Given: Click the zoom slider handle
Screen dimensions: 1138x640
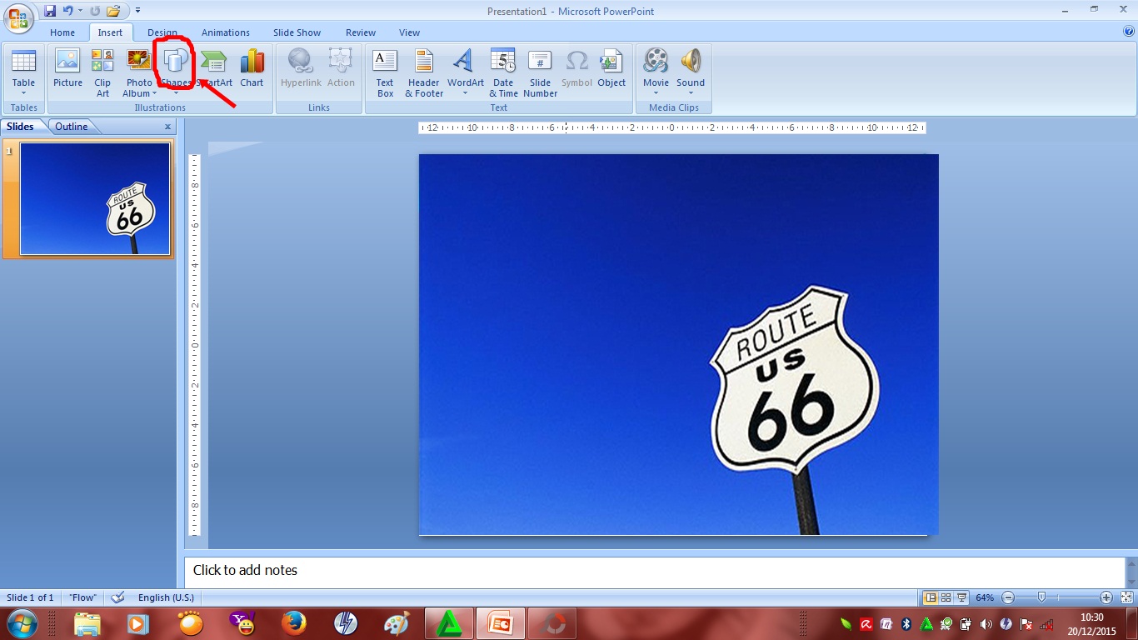Looking at the screenshot, I should pyautogui.click(x=1041, y=597).
